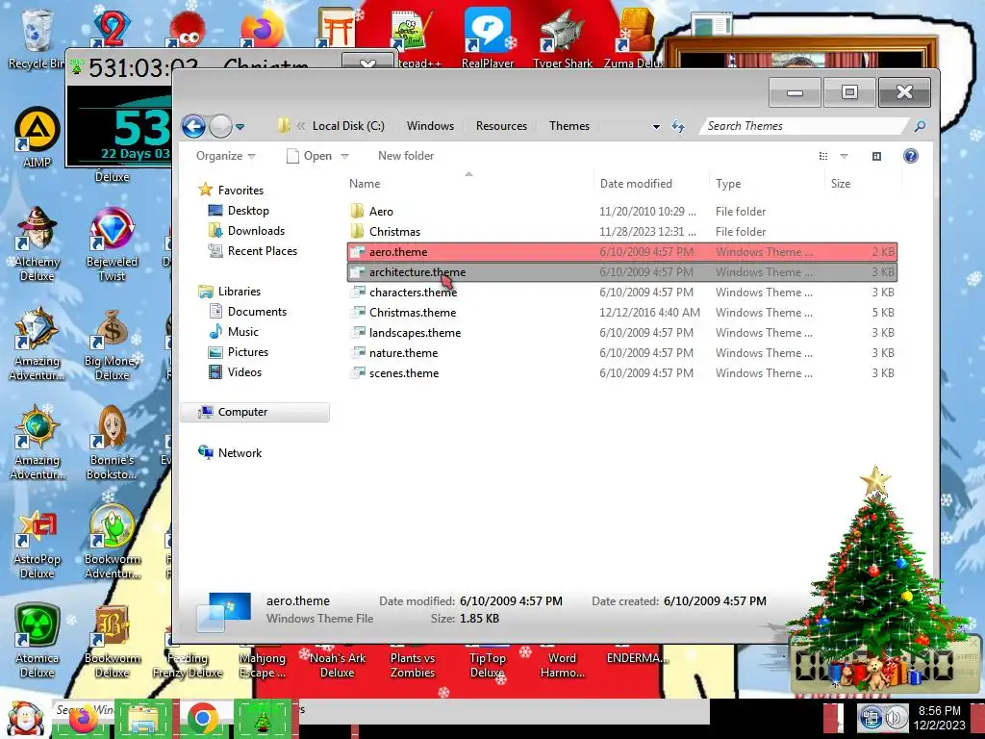The height and width of the screenshot is (739, 985).
Task: Select Network in navigation pane
Action: click(230, 452)
